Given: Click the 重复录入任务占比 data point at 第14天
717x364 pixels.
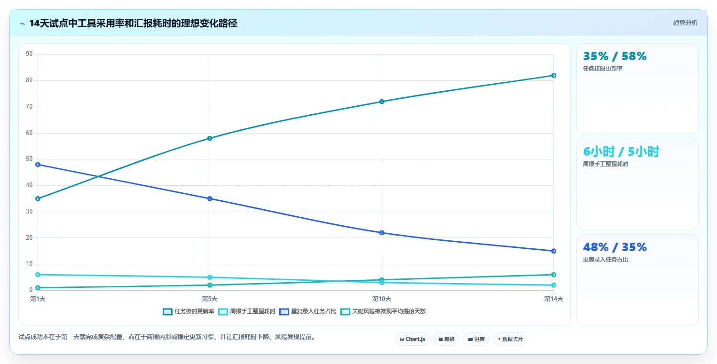Looking at the screenshot, I should click(x=553, y=251).
